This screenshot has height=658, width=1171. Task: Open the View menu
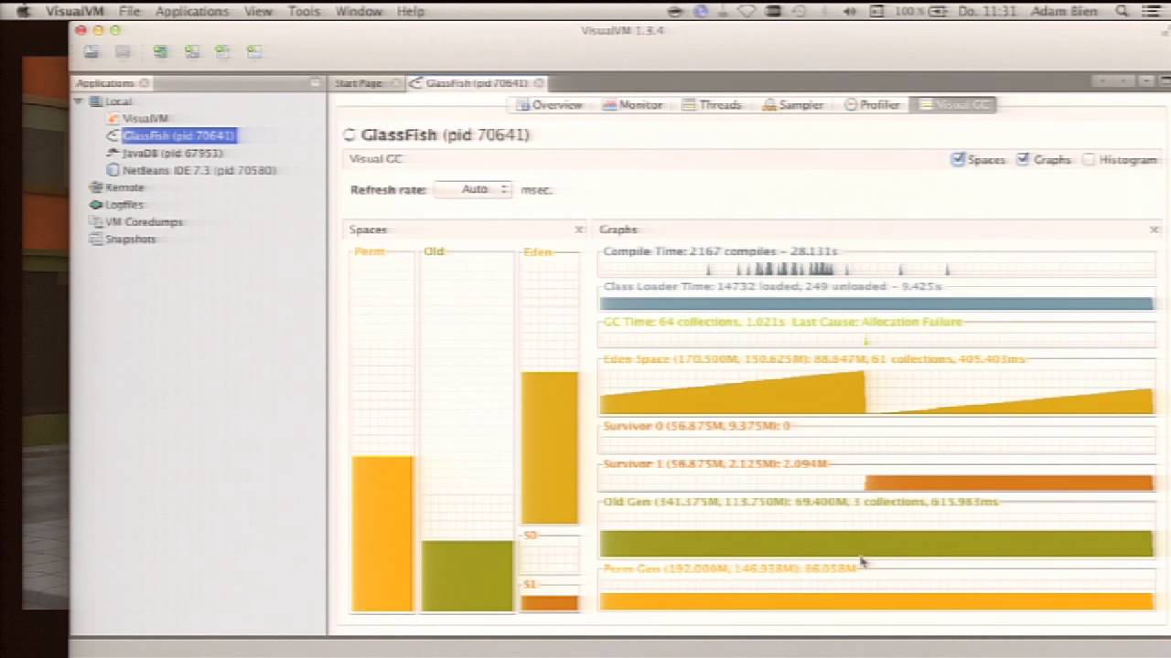[258, 11]
